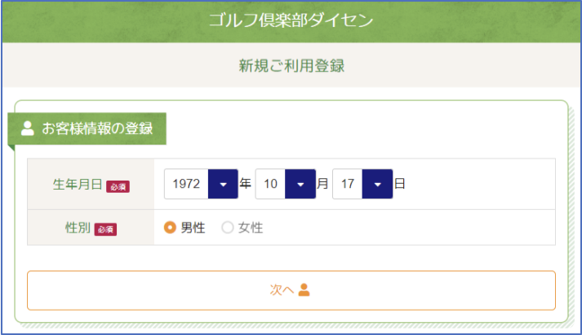Image resolution: width=582 pixels, height=335 pixels.
Task: Select the 女性 radio button
Action: (x=228, y=228)
